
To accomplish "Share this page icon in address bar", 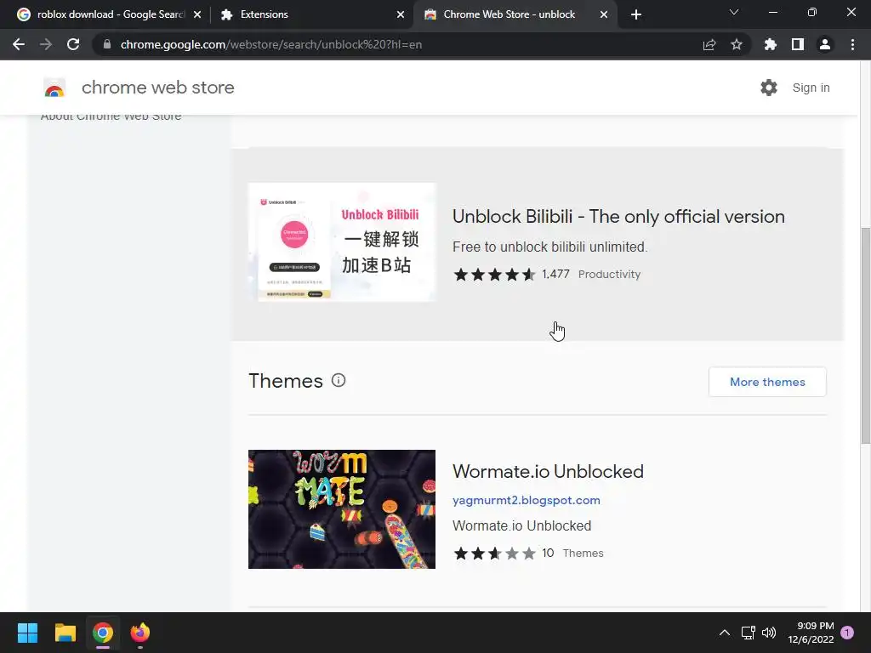I will 709,44.
